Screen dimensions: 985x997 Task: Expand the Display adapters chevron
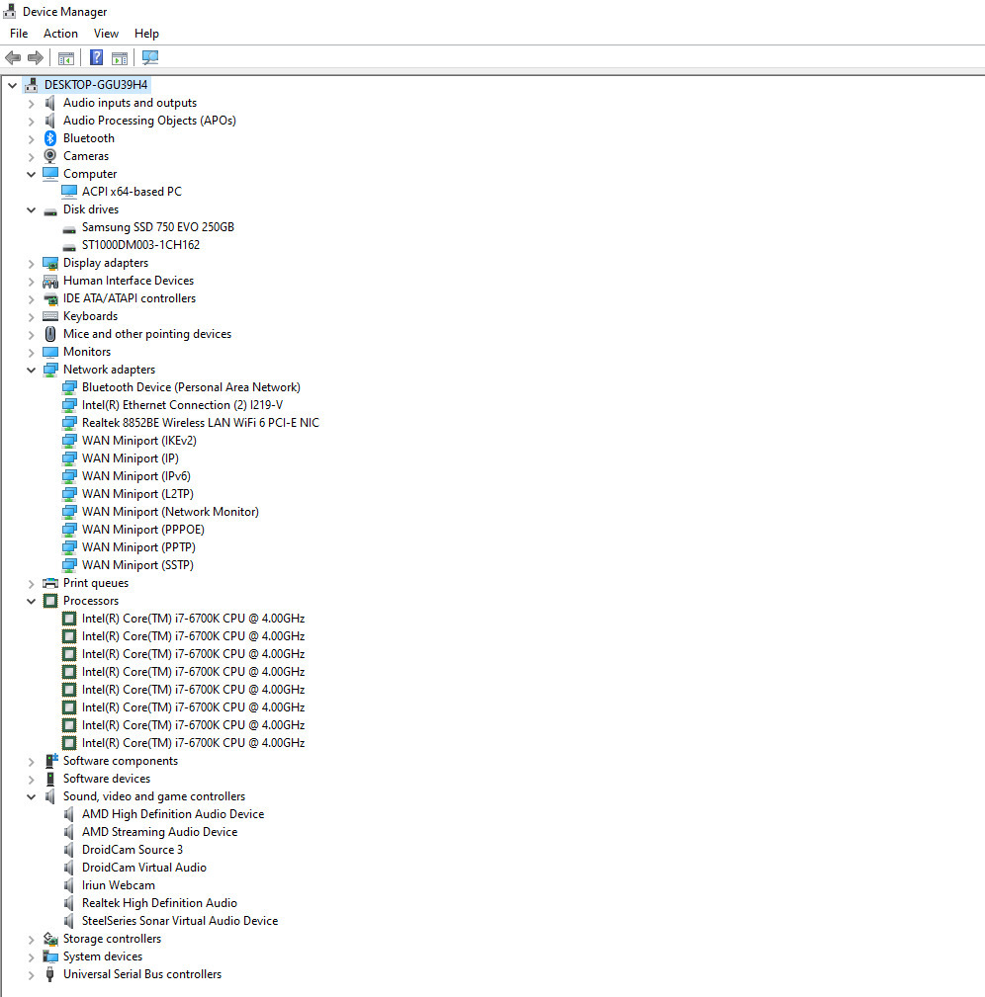[x=32, y=263]
